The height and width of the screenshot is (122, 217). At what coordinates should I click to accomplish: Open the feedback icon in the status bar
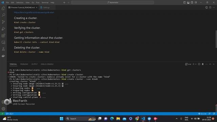210,114
